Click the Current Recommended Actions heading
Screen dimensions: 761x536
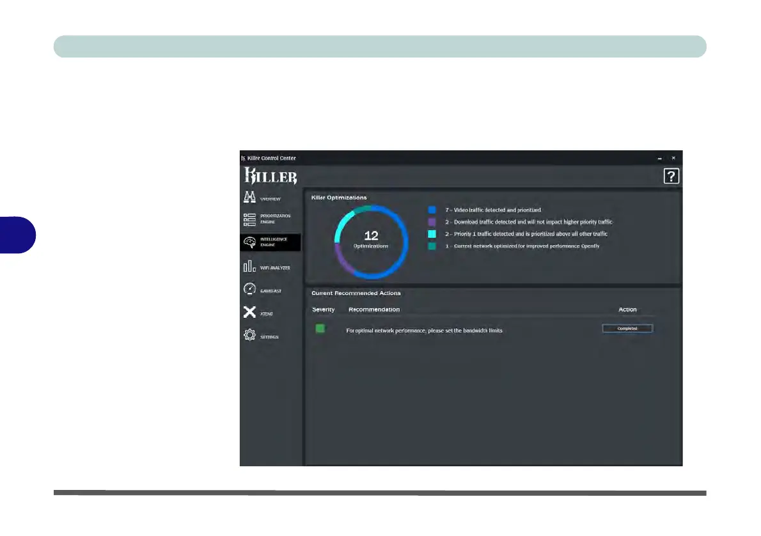click(356, 293)
